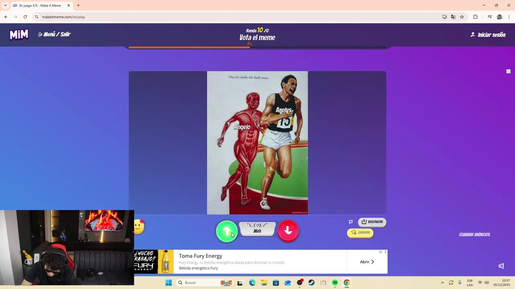515x289 pixels.
Task: Open the volume tray icon
Action: click(x=487, y=283)
